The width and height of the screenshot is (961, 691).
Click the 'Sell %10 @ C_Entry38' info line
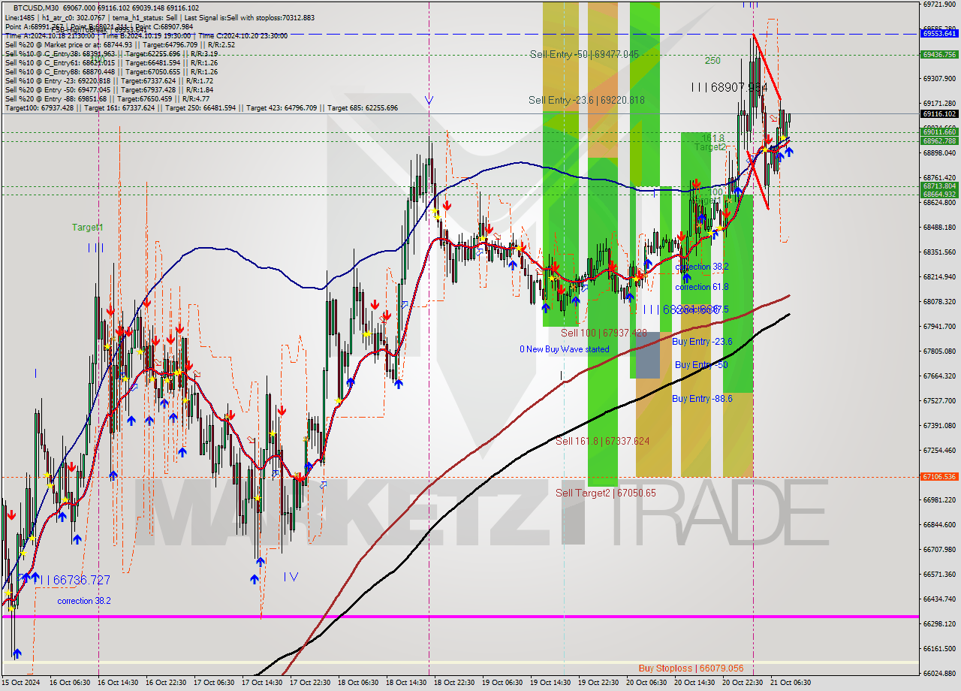(112, 53)
